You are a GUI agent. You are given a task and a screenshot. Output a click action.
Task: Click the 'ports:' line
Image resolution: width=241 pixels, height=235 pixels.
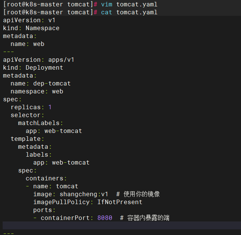pos(44,210)
